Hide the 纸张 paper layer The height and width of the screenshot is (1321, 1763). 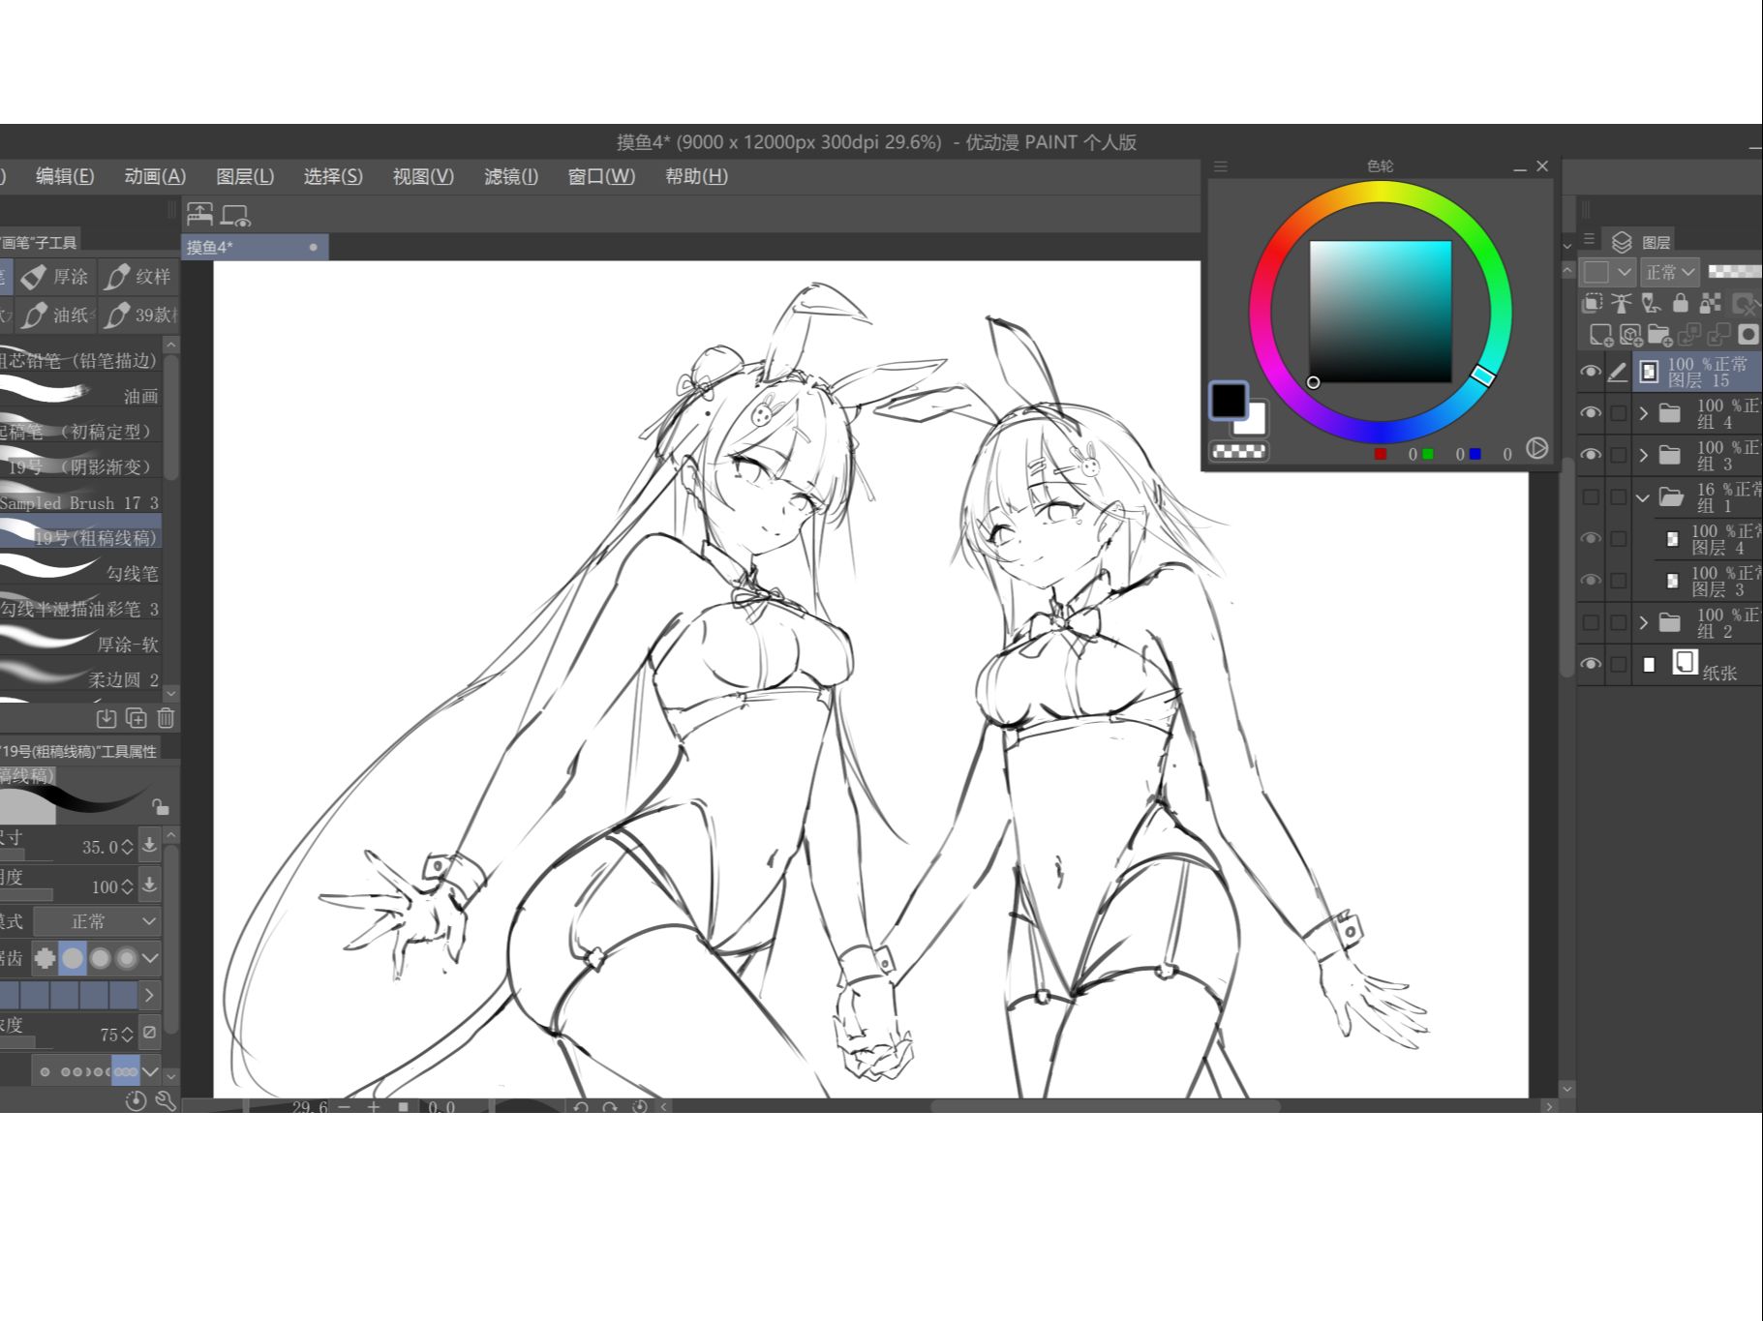[x=1590, y=664]
